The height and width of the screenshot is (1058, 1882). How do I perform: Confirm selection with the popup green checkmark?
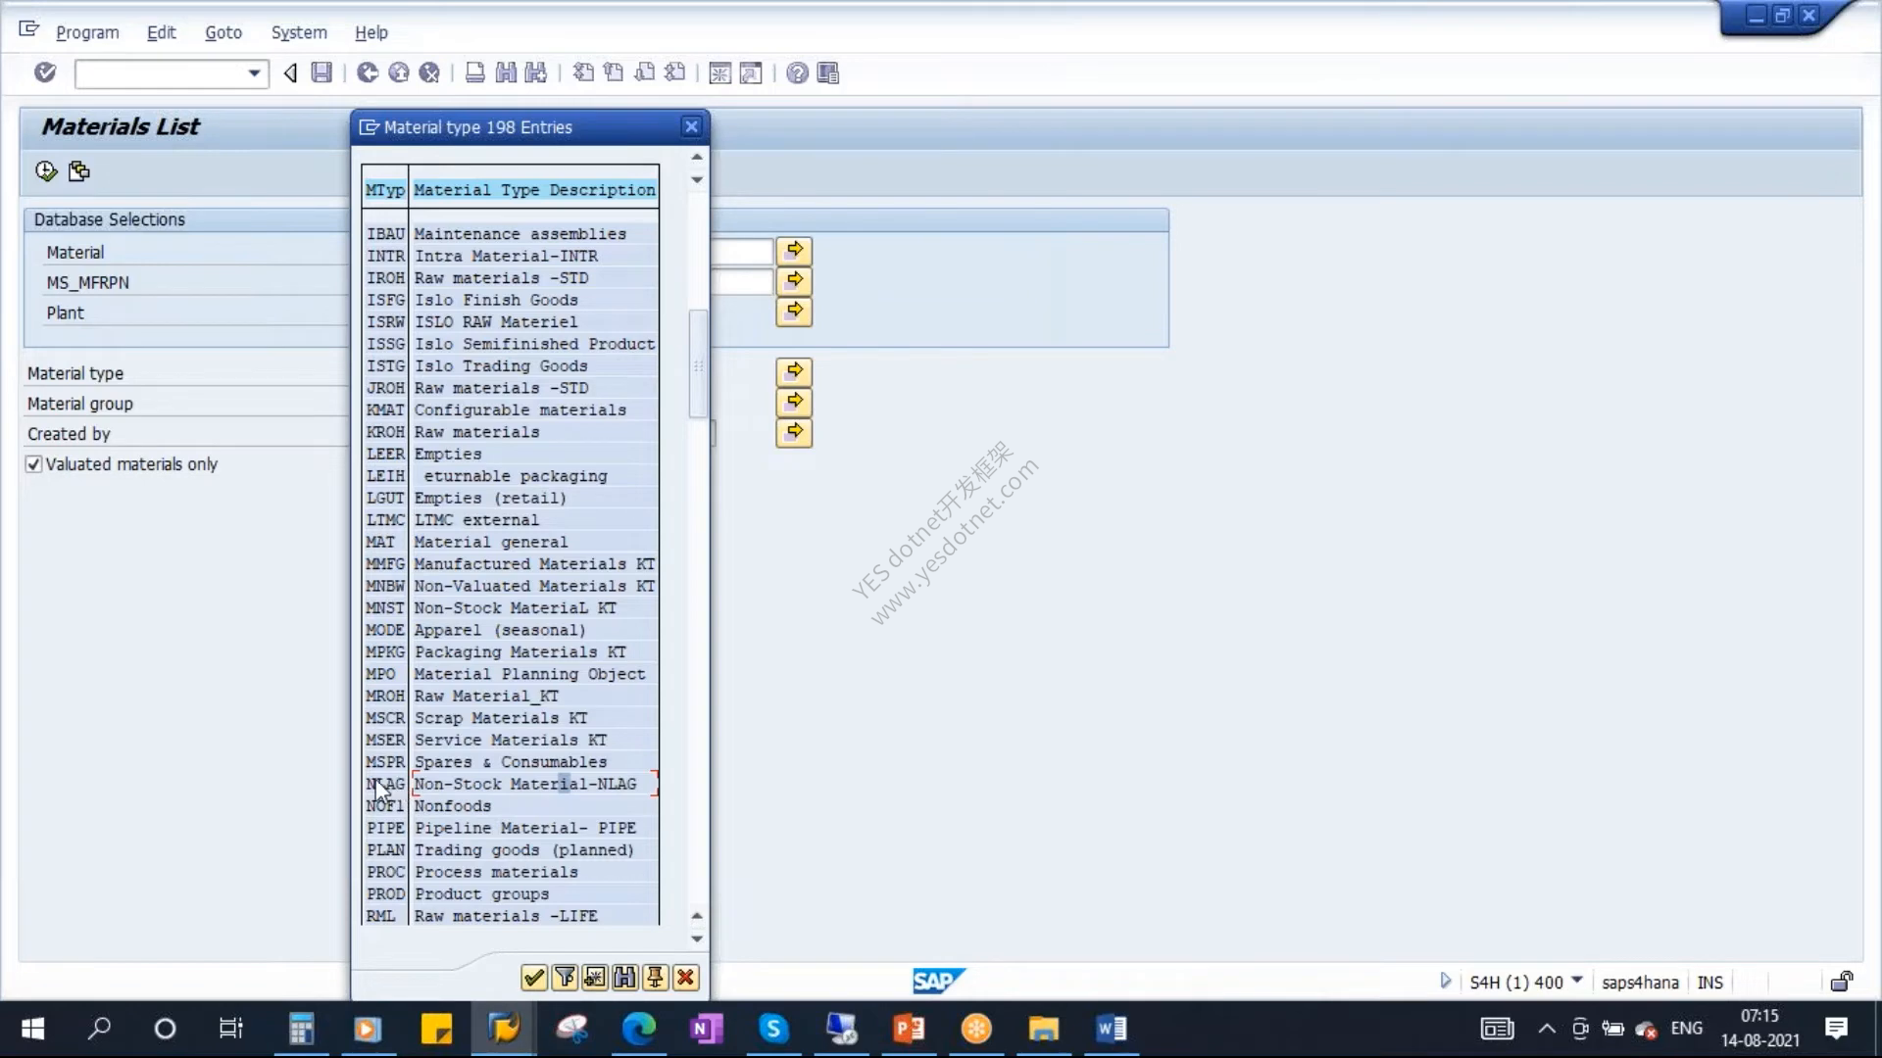534,977
